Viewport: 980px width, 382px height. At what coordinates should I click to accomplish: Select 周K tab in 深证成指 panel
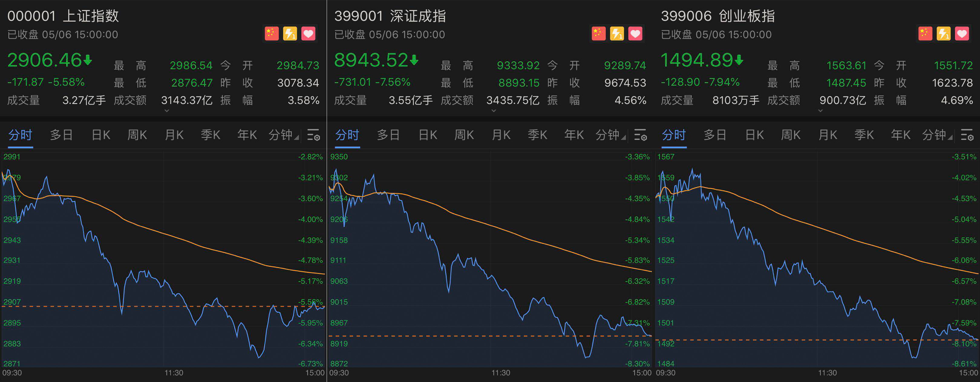(464, 135)
